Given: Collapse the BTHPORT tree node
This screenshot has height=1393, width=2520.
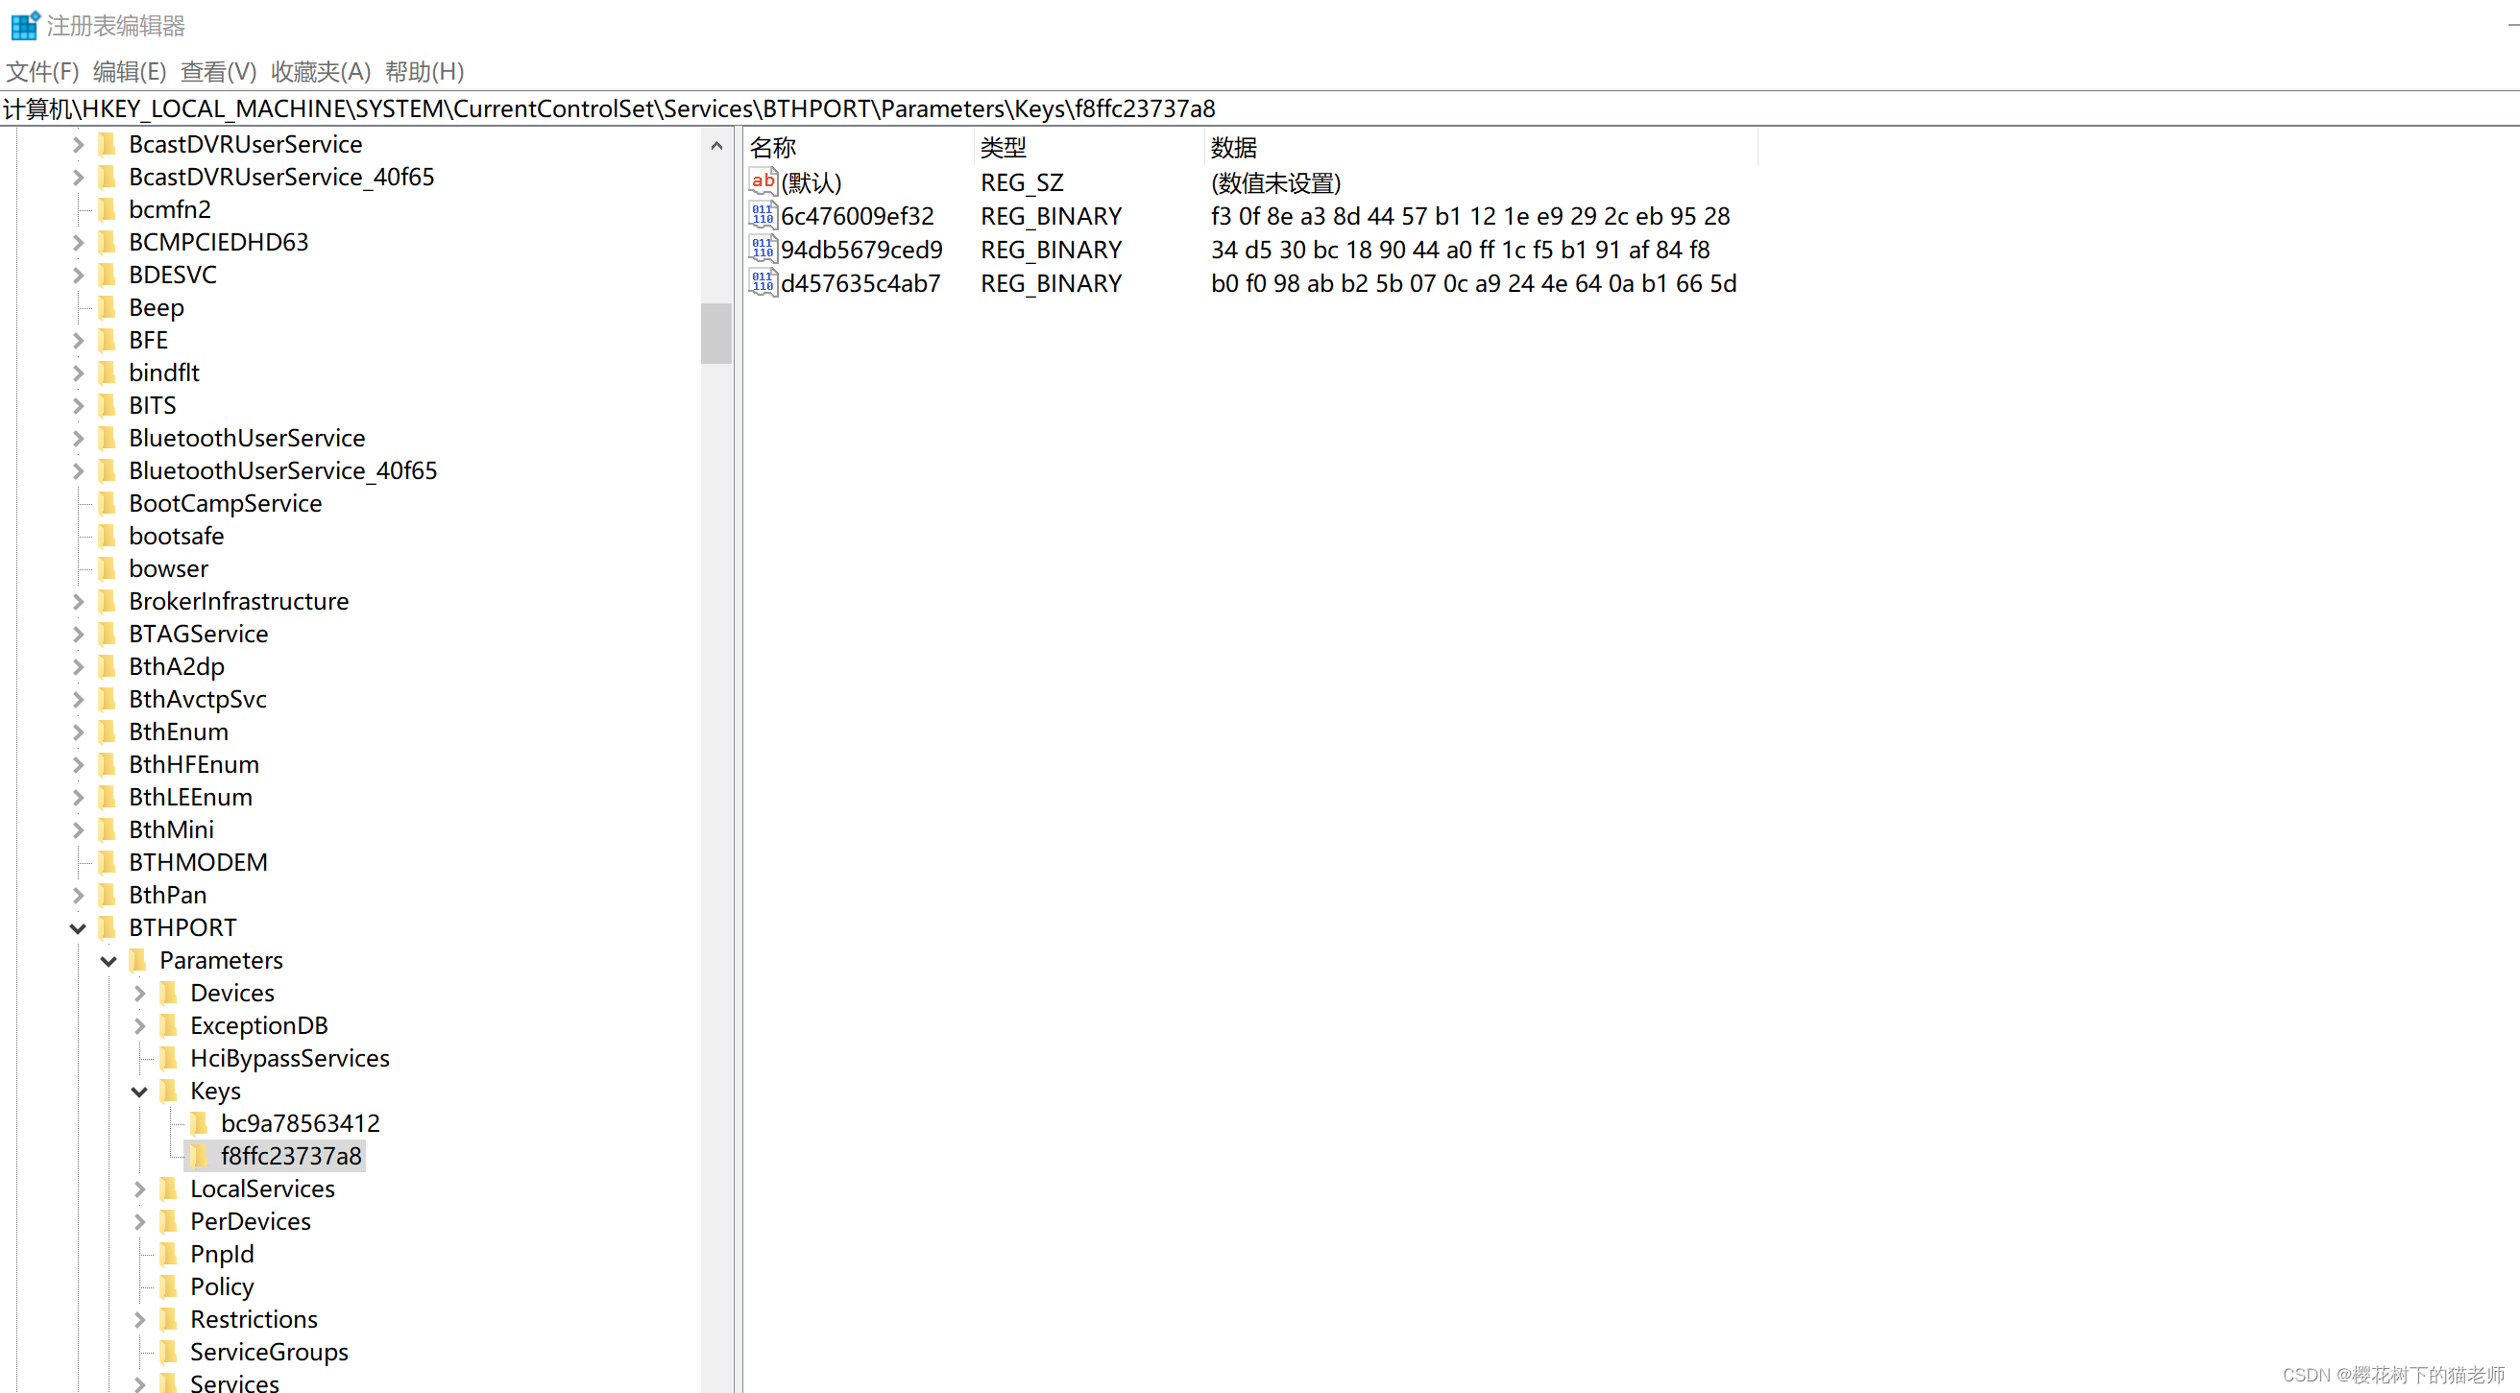Looking at the screenshot, I should tap(78, 927).
